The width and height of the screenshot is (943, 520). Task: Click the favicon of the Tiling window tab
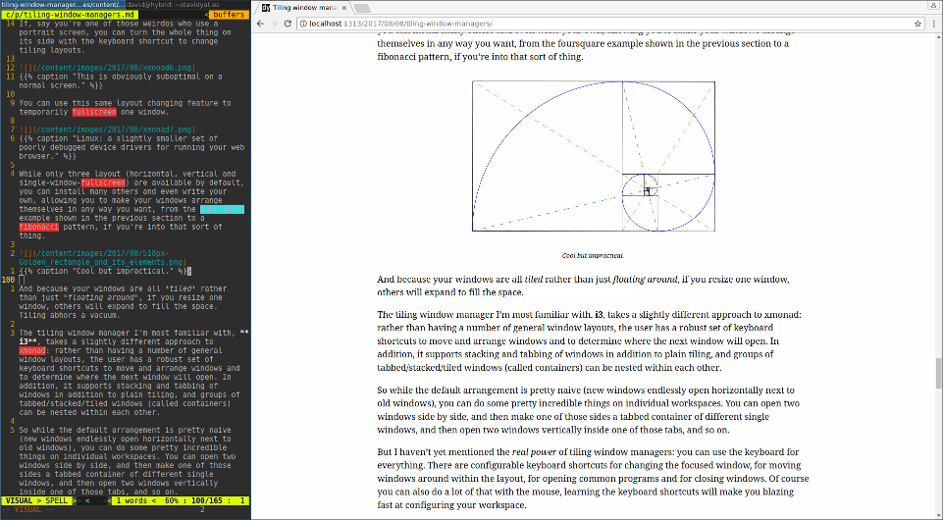click(x=265, y=8)
